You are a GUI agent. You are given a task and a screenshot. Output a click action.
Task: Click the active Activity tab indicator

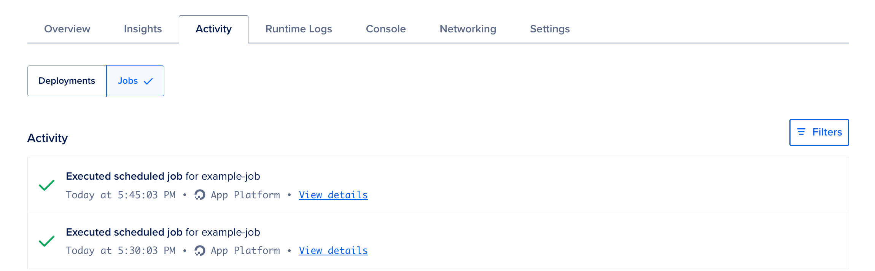[213, 29]
